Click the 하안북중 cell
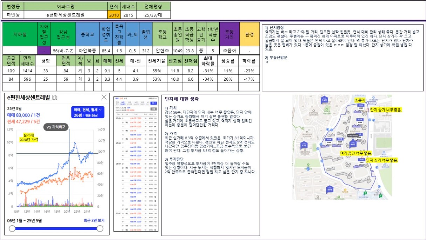This screenshot has height=240, width=426. pyautogui.click(x=88, y=51)
